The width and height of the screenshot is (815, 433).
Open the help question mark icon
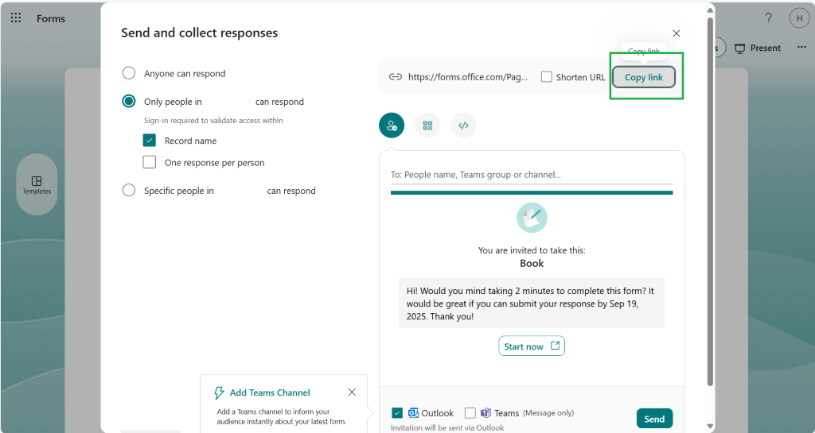768,18
